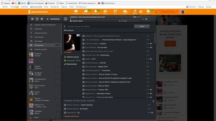The image size is (216, 121).
Task: Play the song Все для тебя
Action: click(83, 47)
